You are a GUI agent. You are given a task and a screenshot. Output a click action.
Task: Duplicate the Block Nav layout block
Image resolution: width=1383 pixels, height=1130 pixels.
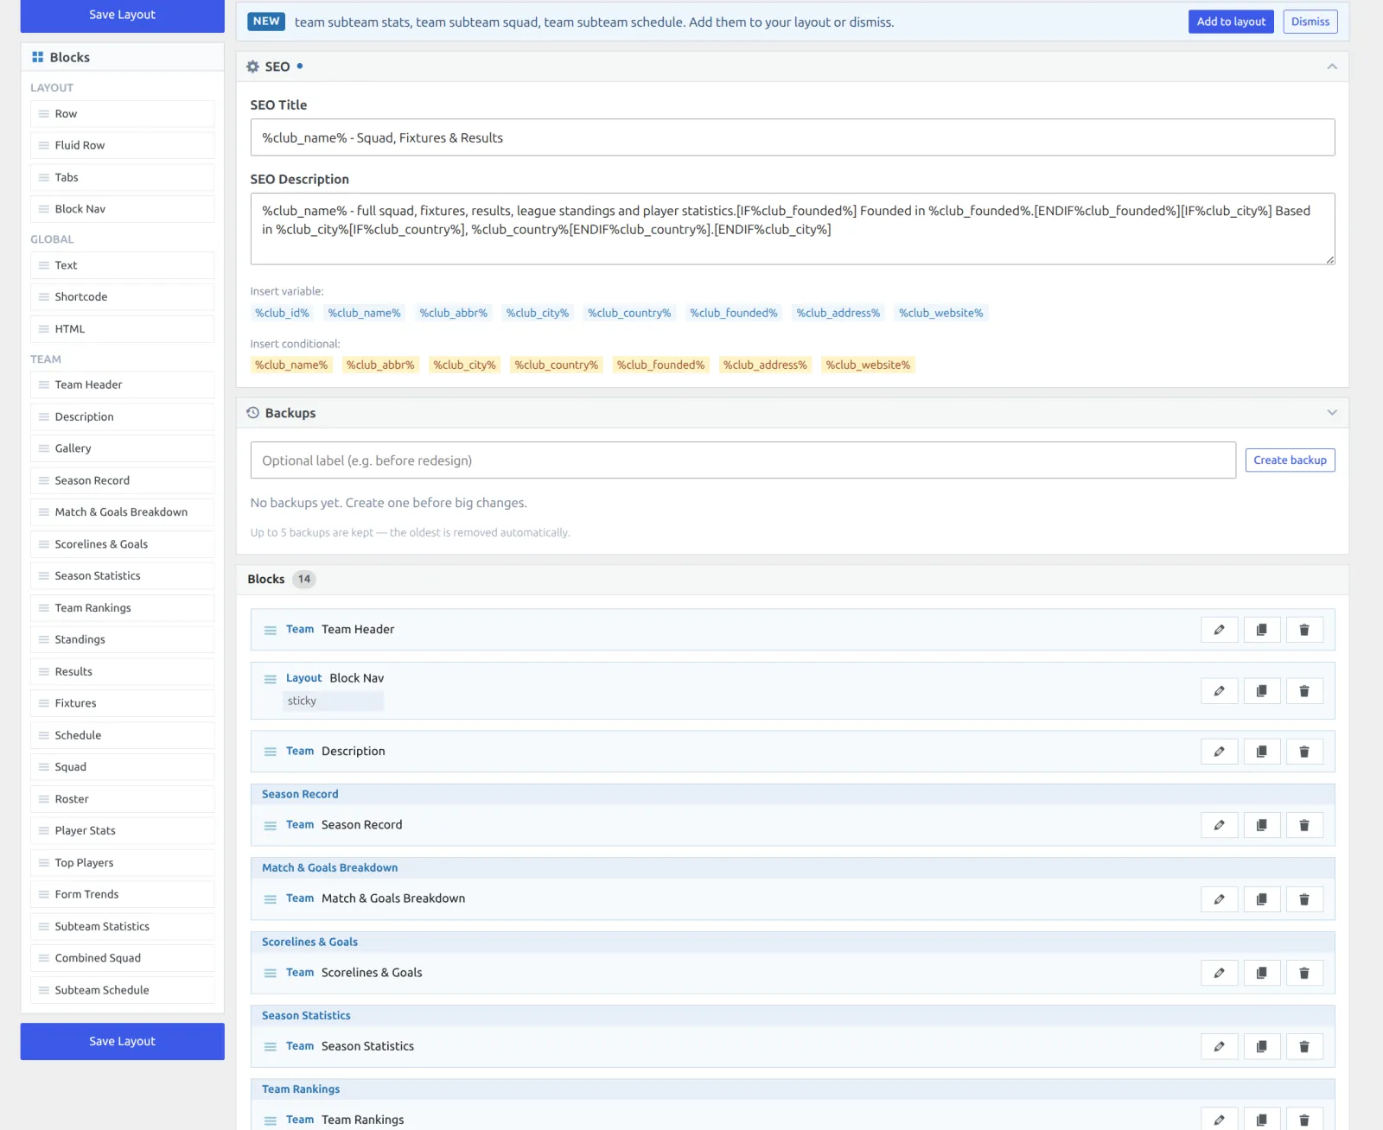coord(1262,691)
